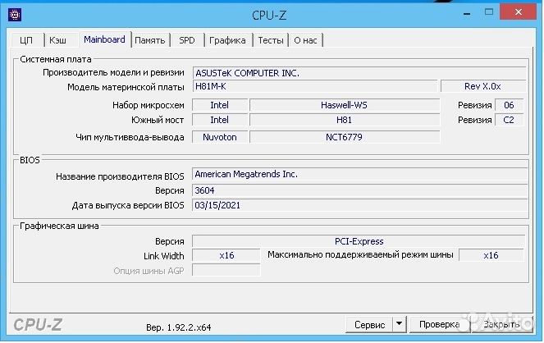Click the southbridge revision value C2
The width and height of the screenshot is (544, 343).
coord(509,120)
